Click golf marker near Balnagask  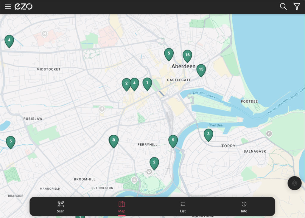click(269, 134)
